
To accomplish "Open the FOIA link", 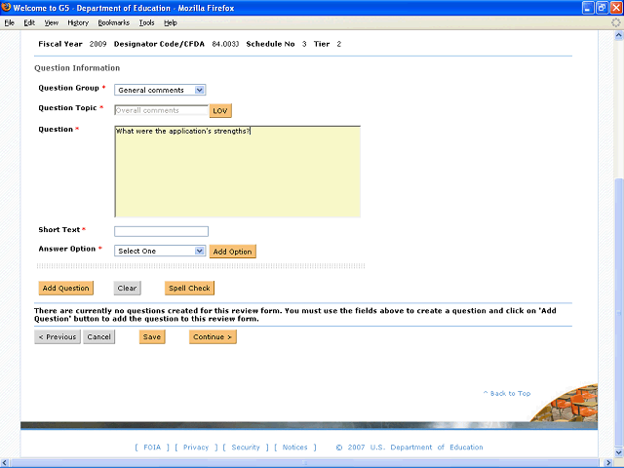I will click(152, 448).
